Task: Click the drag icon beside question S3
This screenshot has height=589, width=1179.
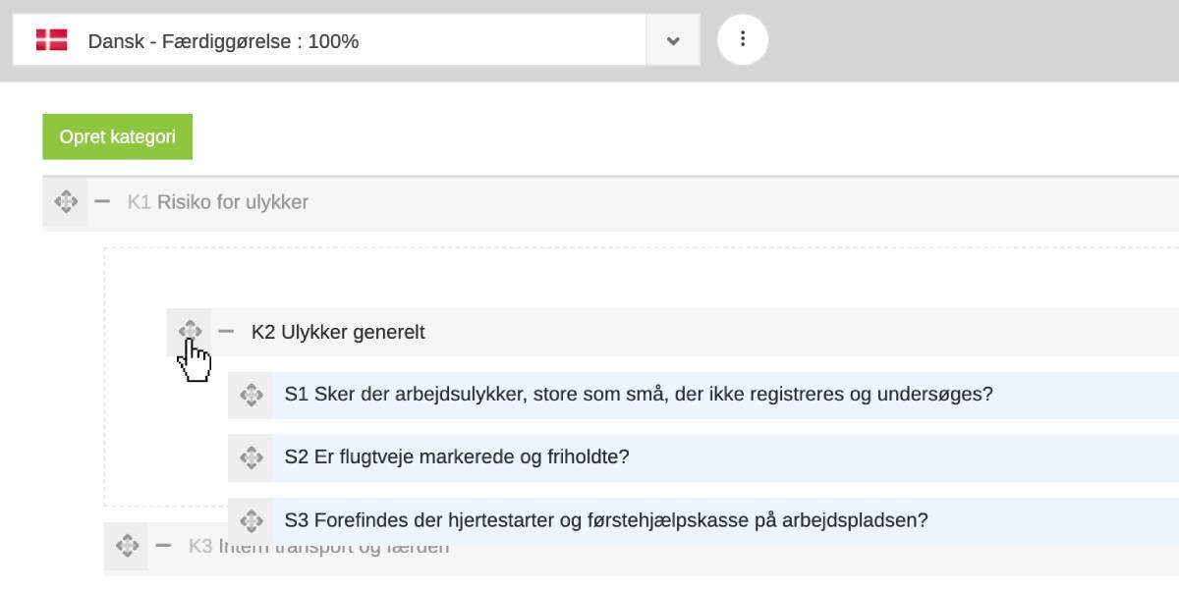Action: pyautogui.click(x=251, y=520)
